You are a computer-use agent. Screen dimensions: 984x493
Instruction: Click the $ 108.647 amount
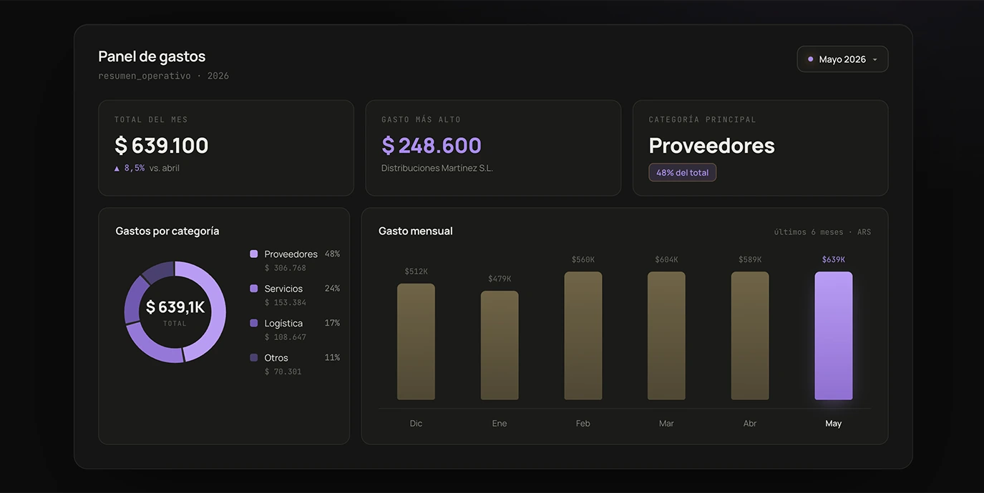tap(286, 337)
